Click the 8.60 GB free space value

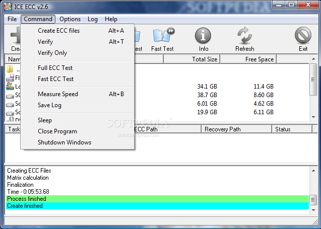[x=264, y=95]
